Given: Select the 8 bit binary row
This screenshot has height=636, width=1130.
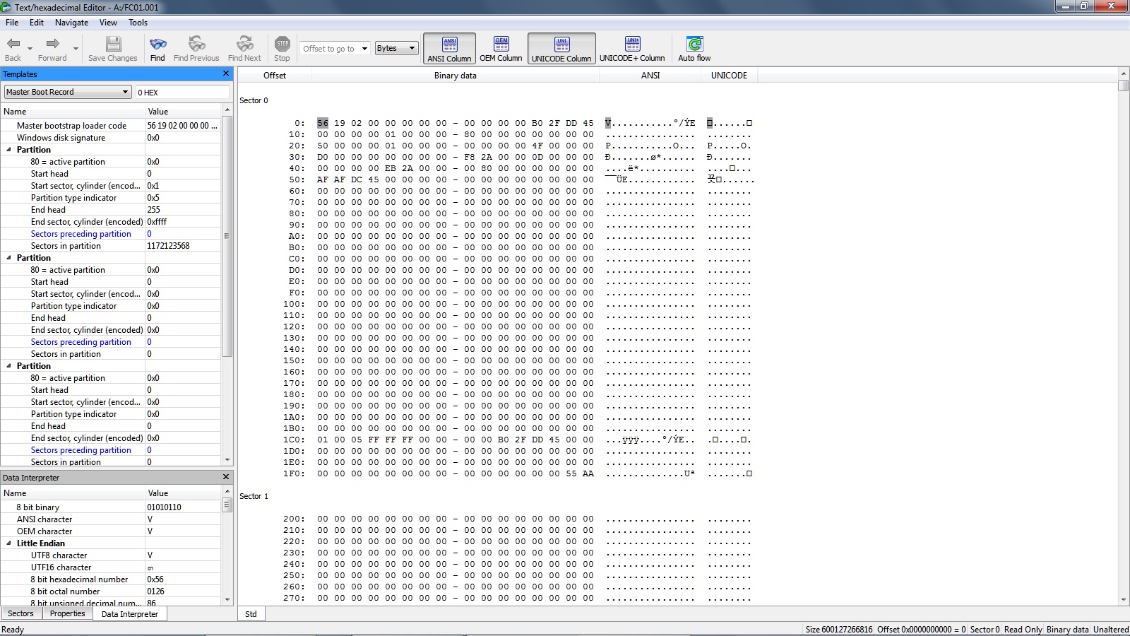Looking at the screenshot, I should (112, 507).
